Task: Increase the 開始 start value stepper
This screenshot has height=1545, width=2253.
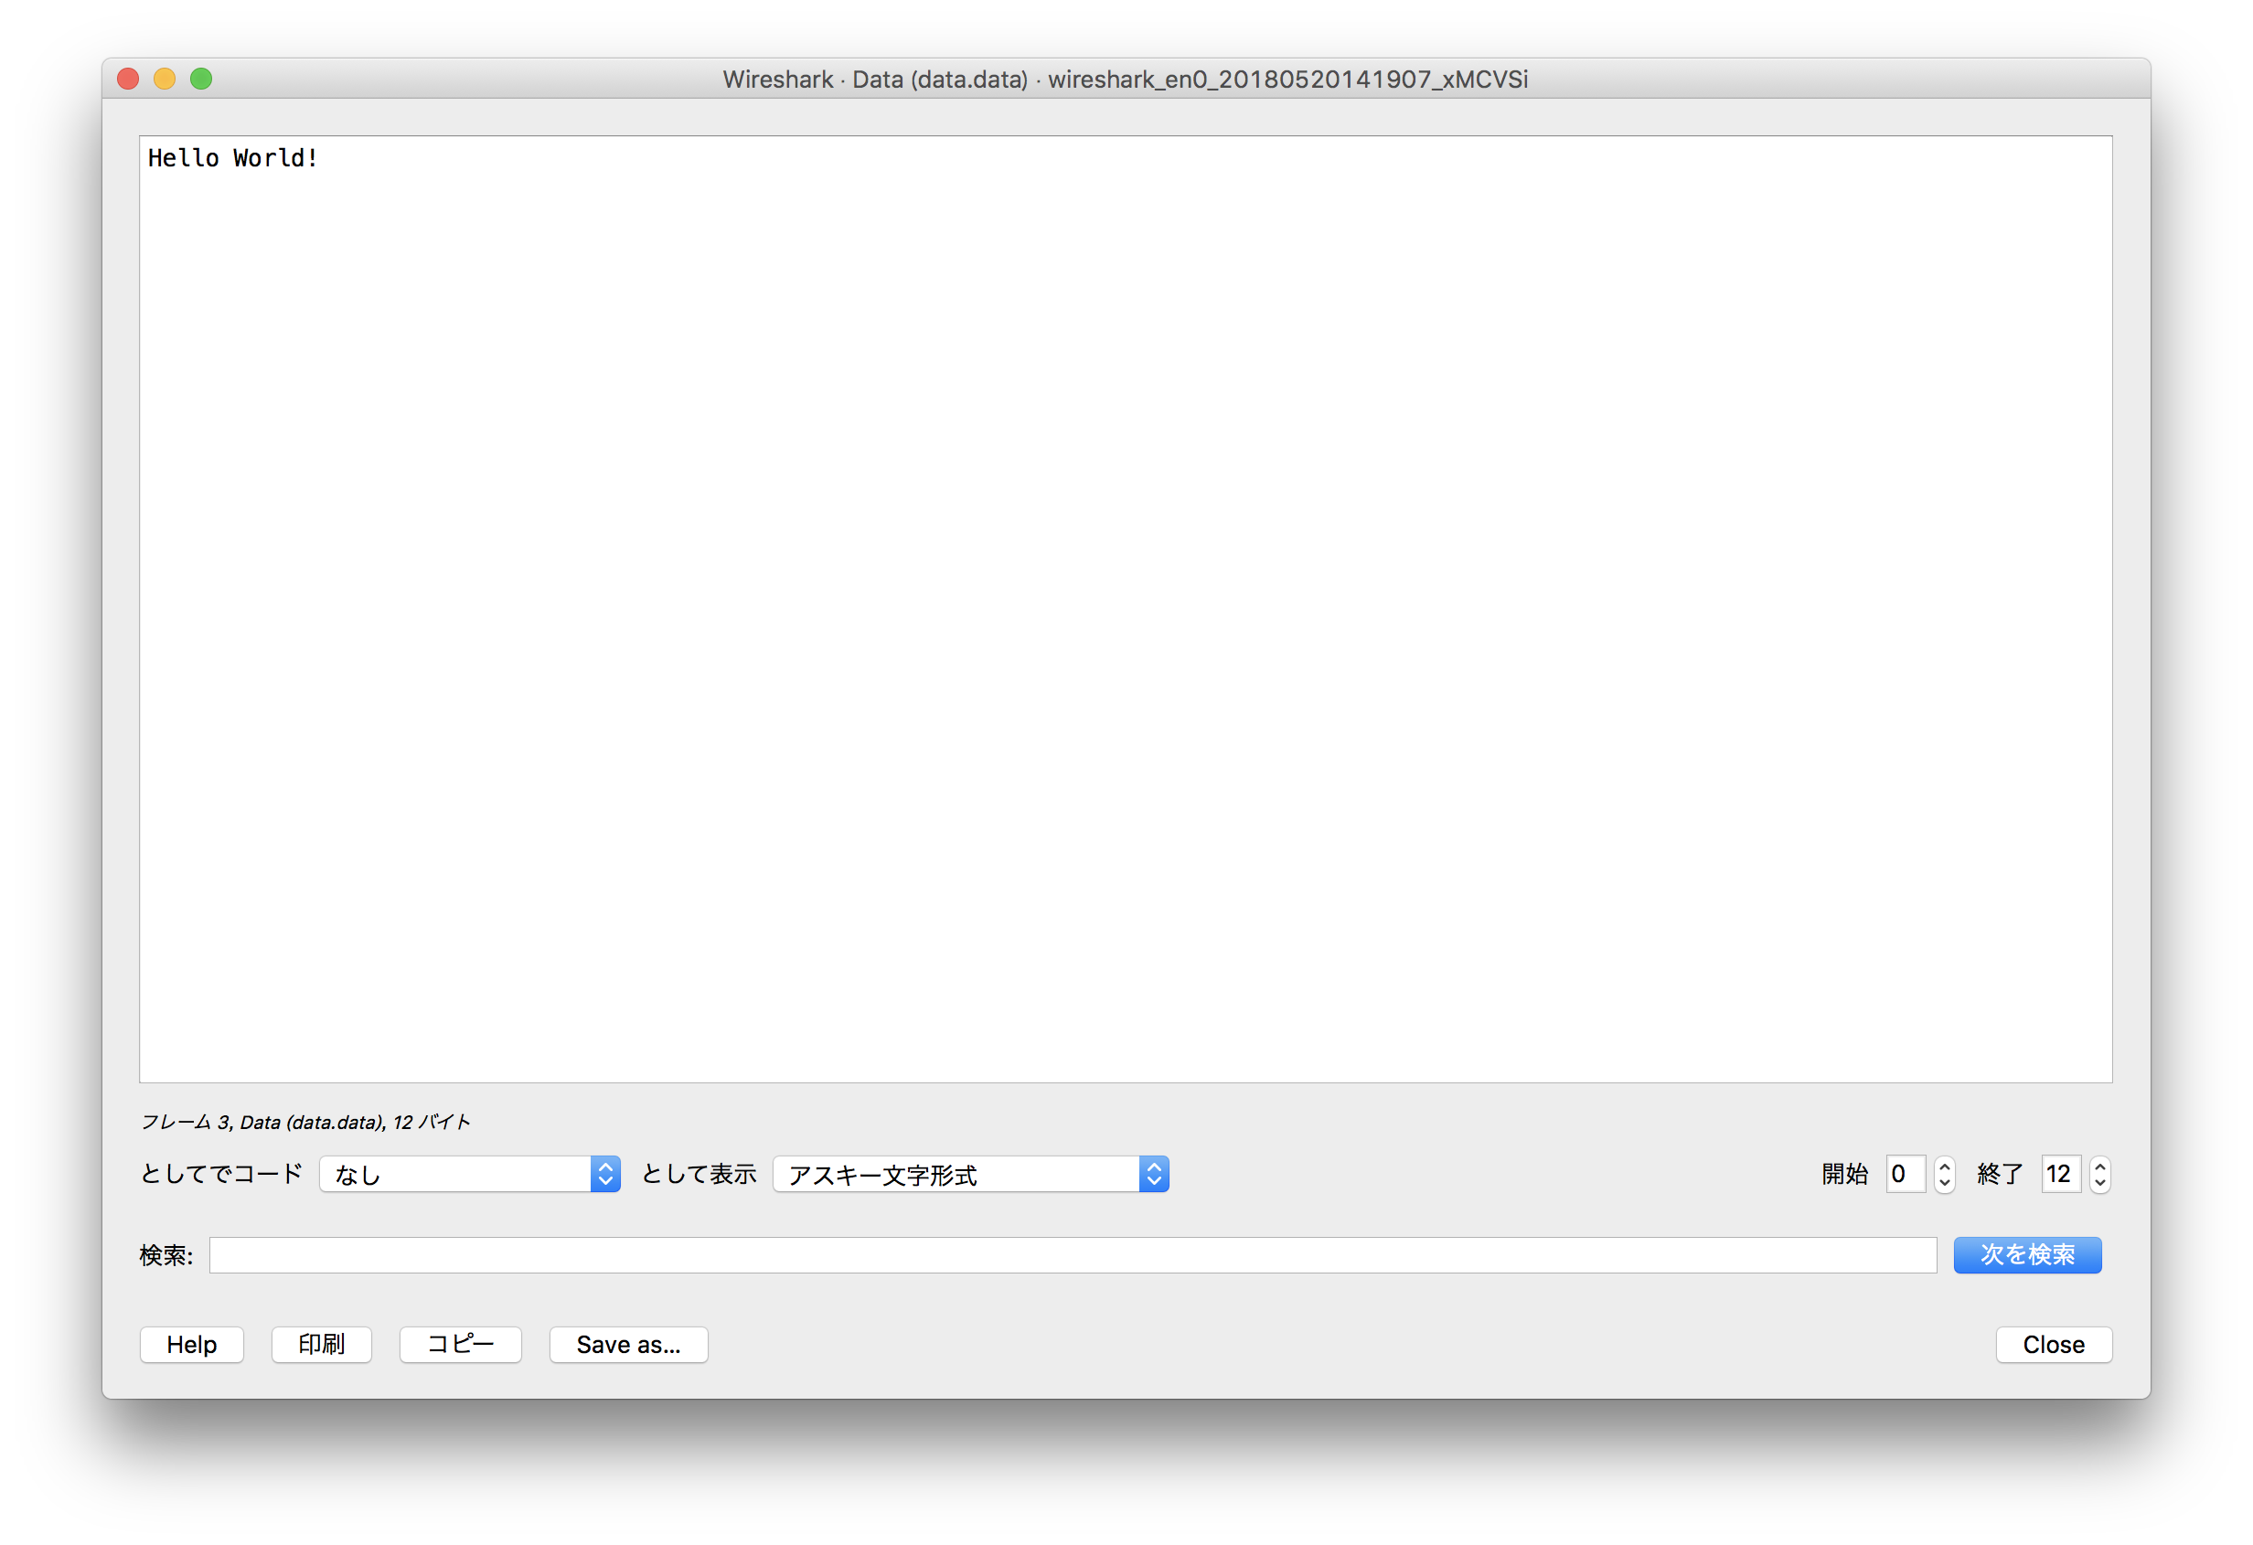Action: point(1944,1166)
